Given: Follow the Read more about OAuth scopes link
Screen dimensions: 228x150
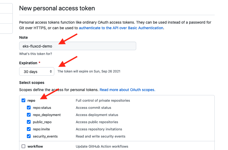Looking at the screenshot, I should pos(127,90).
